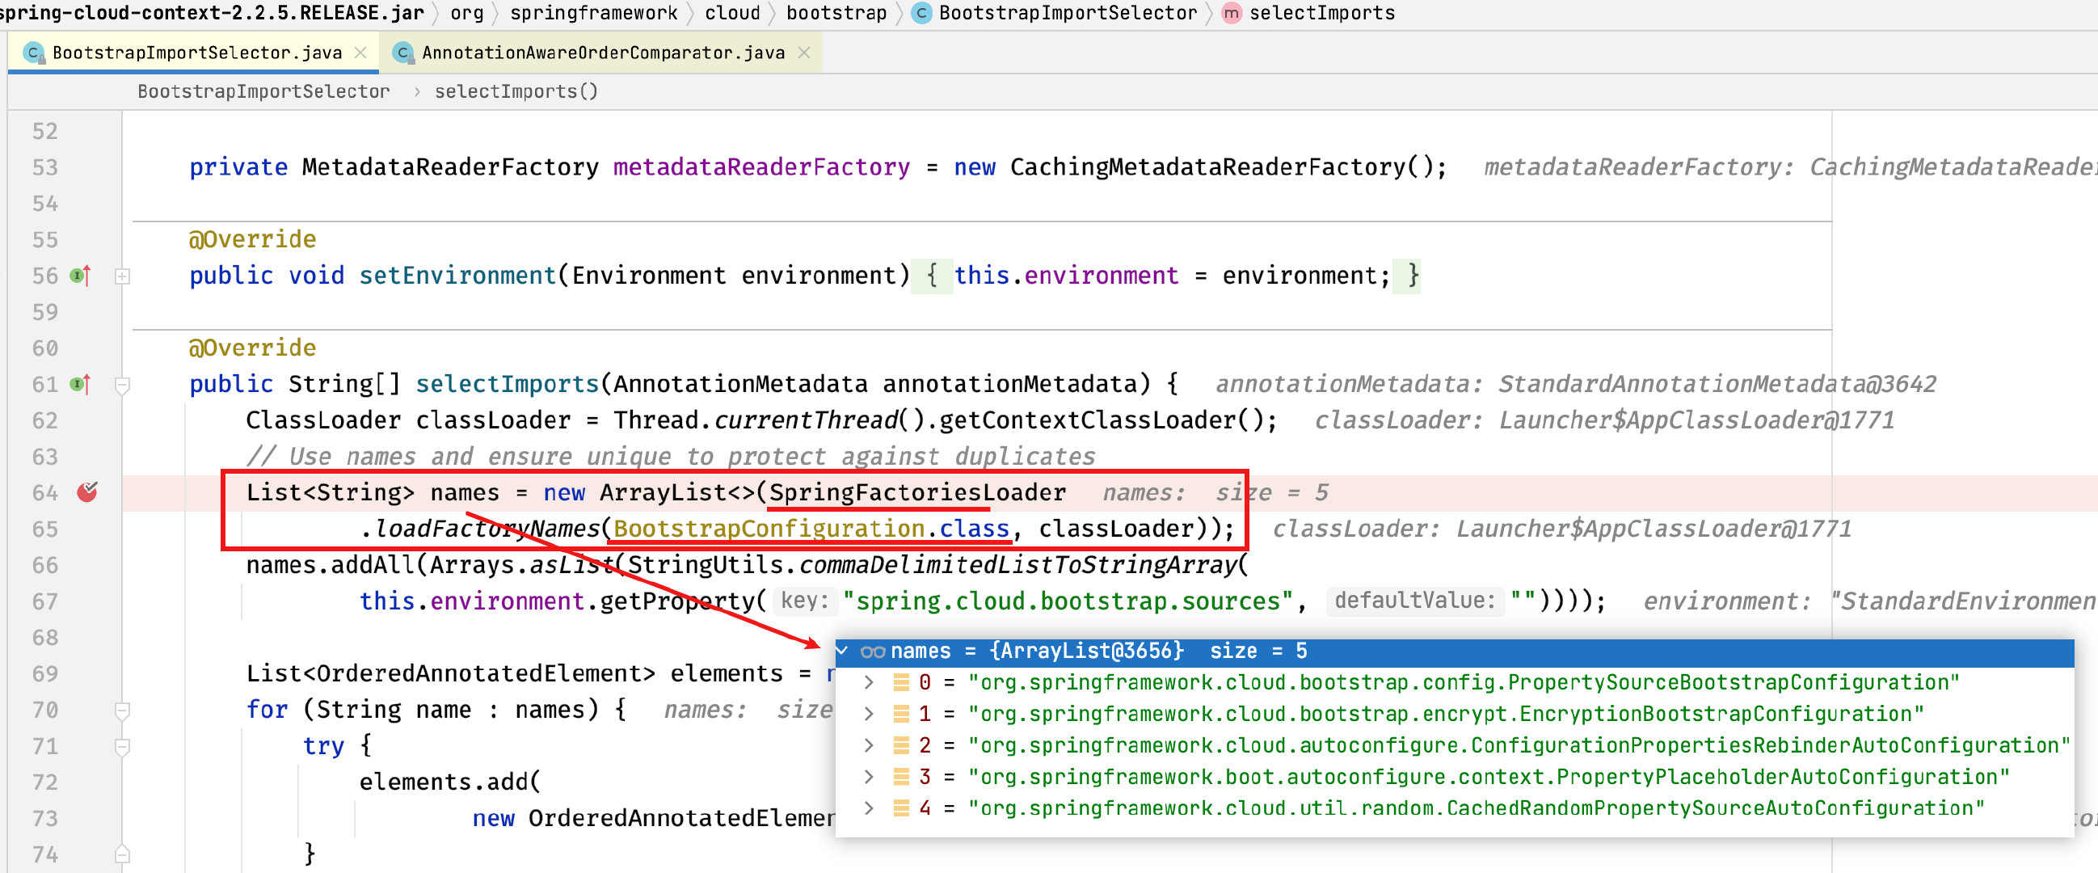Open the 'org' breadcrumb segment
The width and height of the screenshot is (2098, 873).
466,13
